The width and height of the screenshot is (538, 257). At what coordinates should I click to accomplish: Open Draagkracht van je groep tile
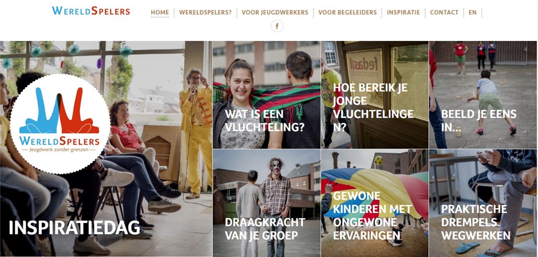(267, 203)
